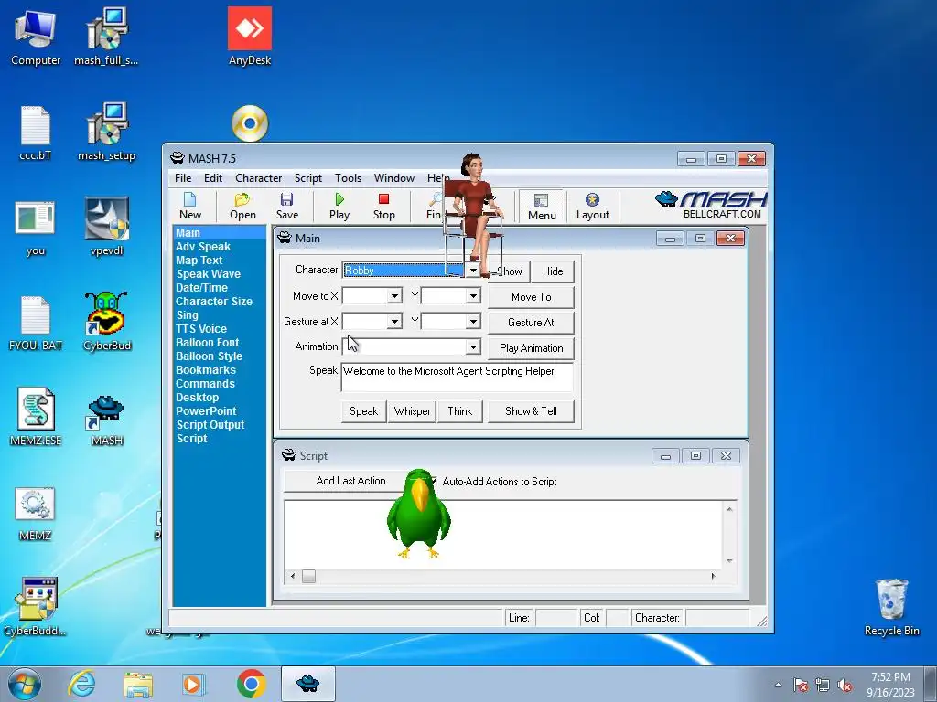The image size is (937, 702).
Task: Select the AnyDesk desktop icon
Action: tap(250, 37)
